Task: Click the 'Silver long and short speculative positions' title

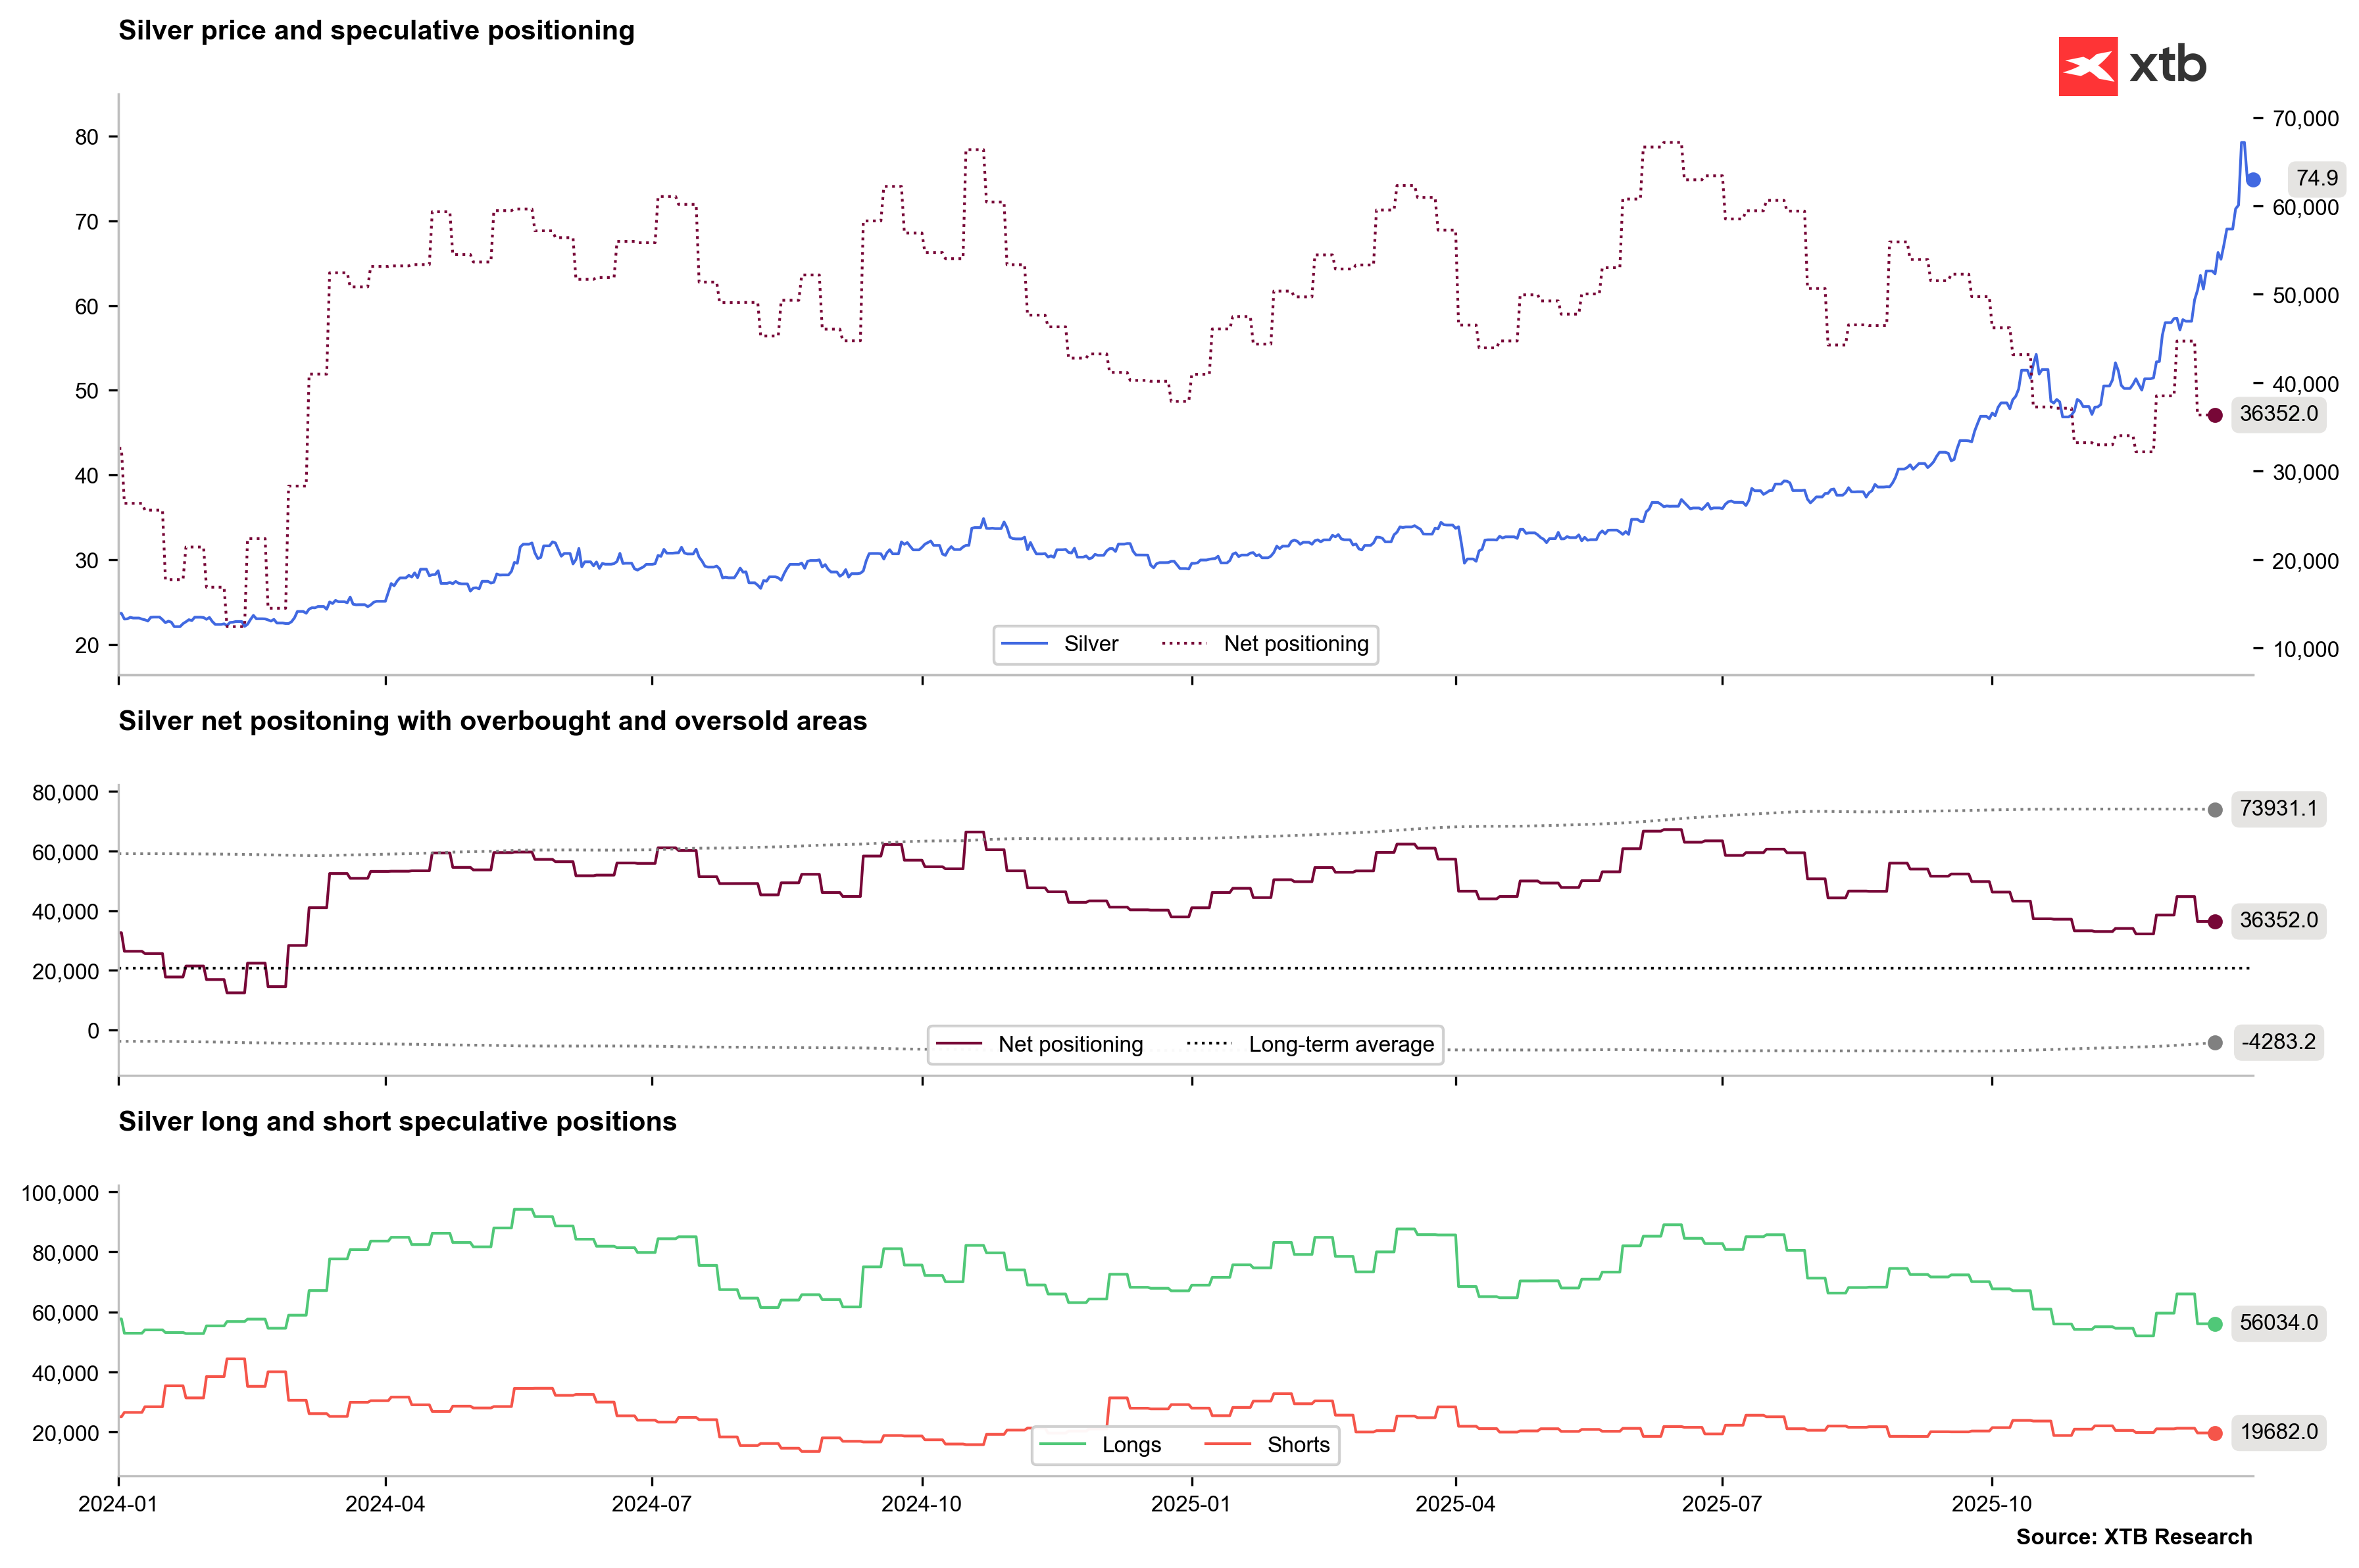Action: point(397,1121)
